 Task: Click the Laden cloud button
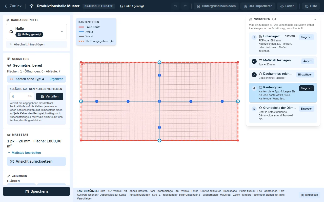point(287,6)
